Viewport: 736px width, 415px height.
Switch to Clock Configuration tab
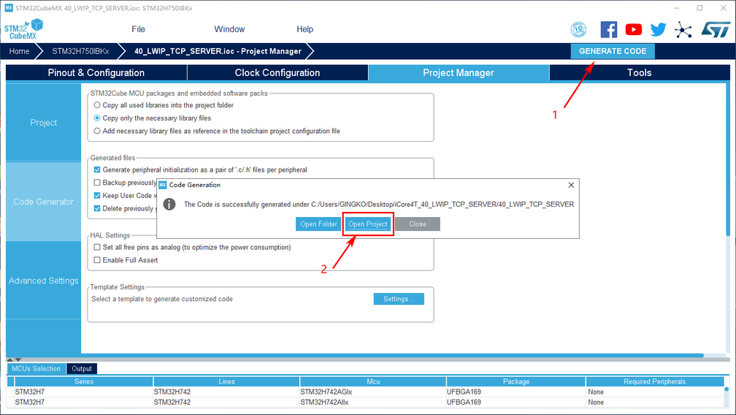point(277,73)
